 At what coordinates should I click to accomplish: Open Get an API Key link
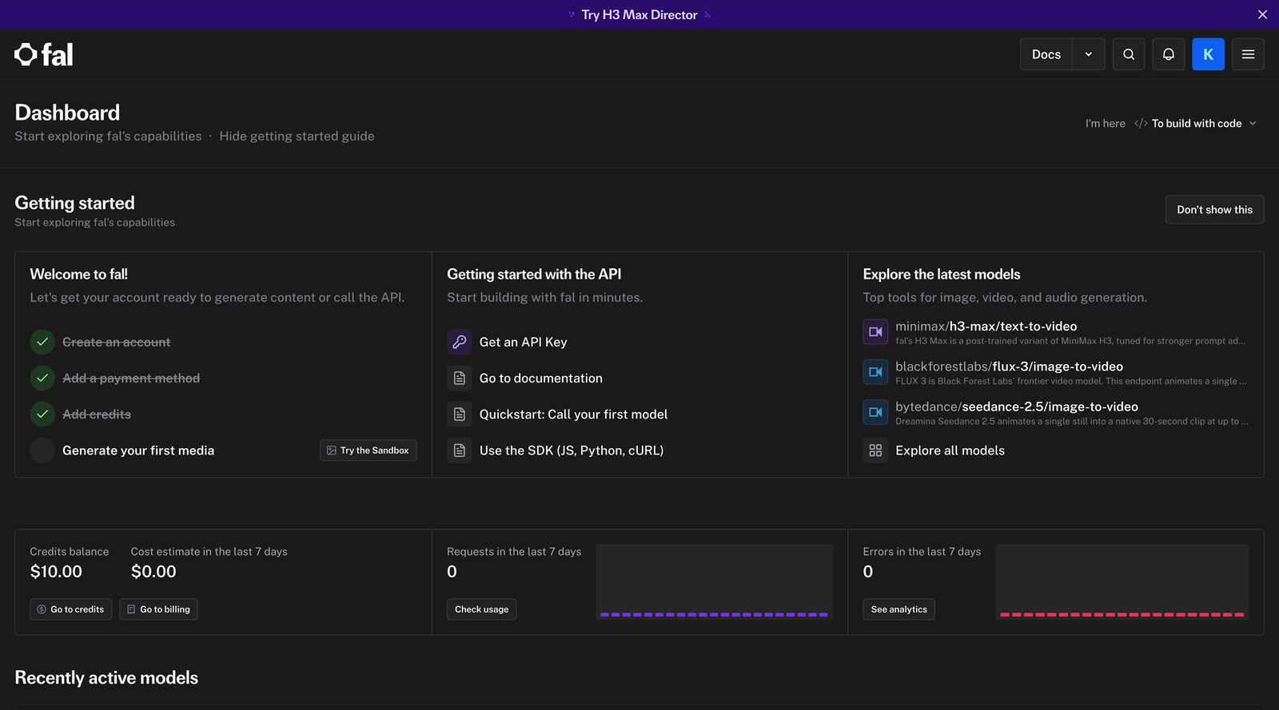524,342
